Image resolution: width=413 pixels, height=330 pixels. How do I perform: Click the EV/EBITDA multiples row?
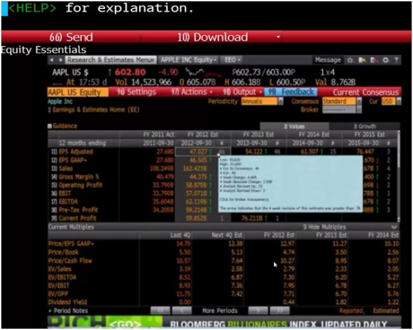(223, 277)
